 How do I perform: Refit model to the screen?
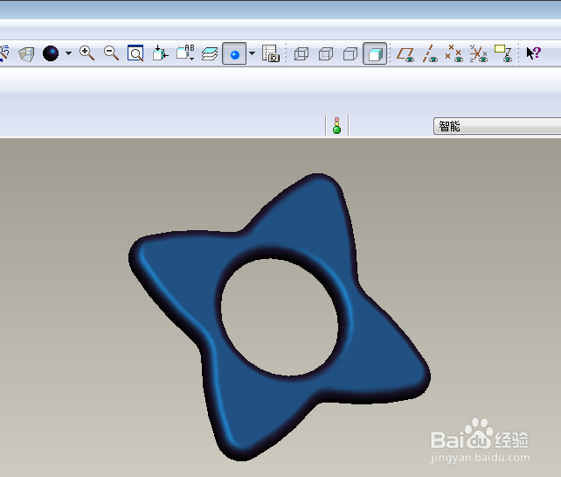[135, 53]
